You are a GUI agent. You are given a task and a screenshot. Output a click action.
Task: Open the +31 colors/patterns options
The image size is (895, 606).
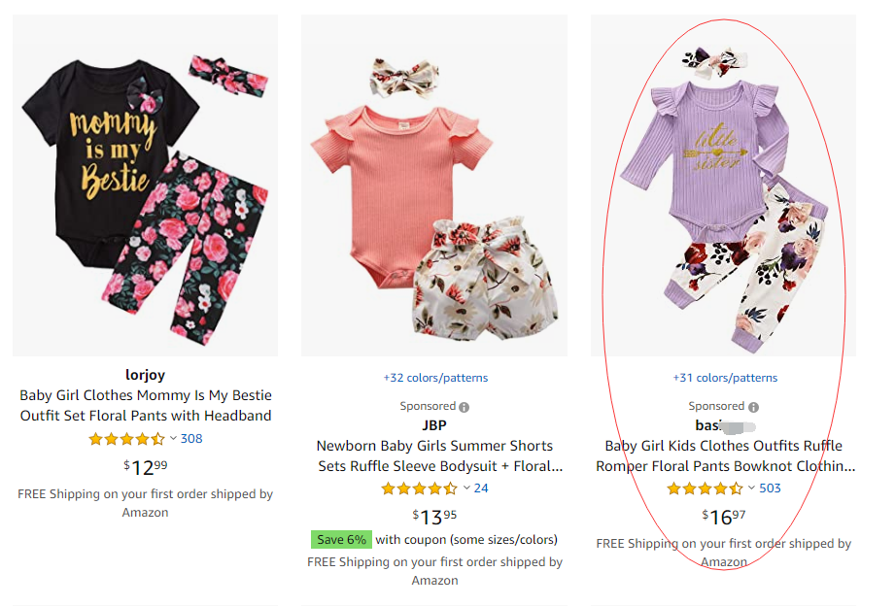[725, 378]
